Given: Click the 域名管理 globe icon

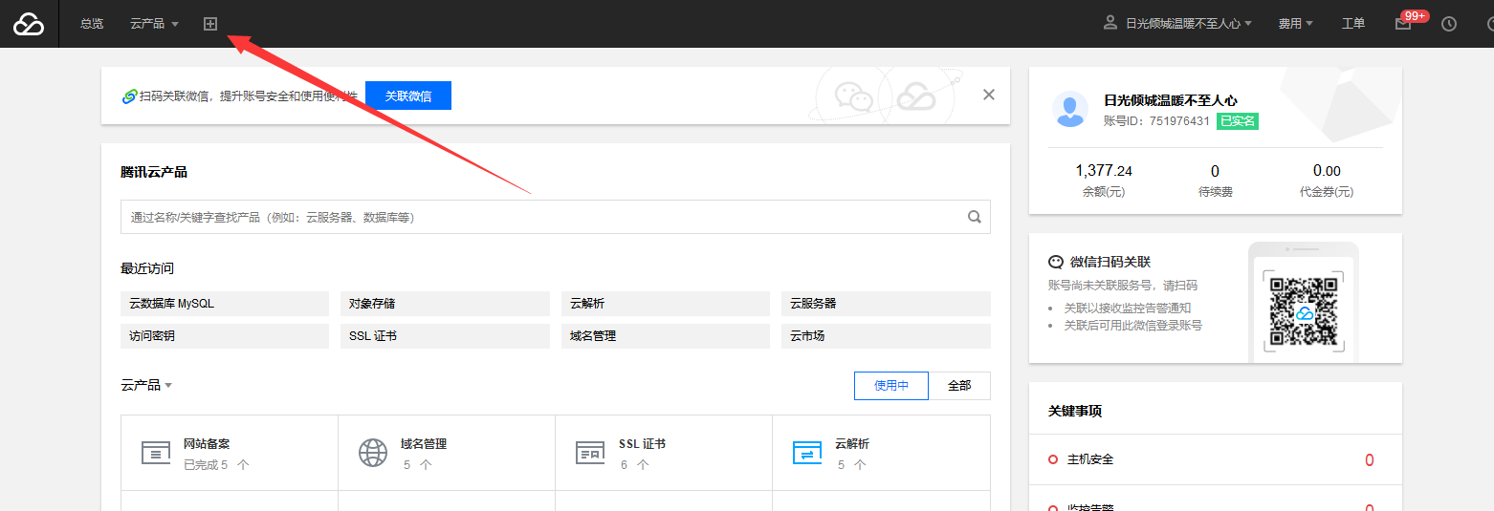Looking at the screenshot, I should click(x=373, y=453).
